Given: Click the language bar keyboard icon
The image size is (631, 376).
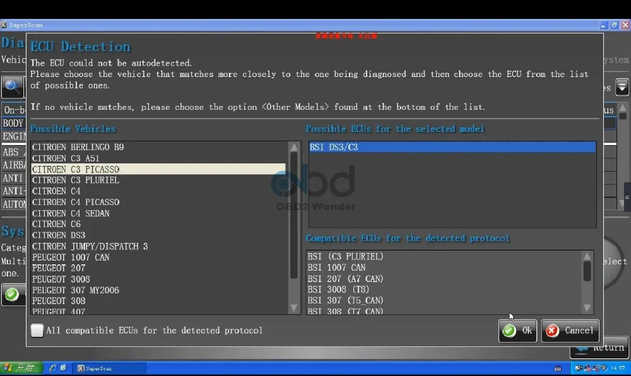Looking at the screenshot, I should click(x=558, y=368).
